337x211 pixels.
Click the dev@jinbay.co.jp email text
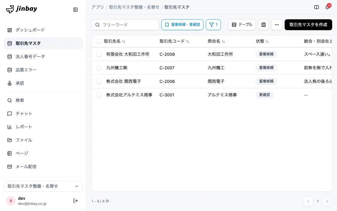tap(32, 204)
